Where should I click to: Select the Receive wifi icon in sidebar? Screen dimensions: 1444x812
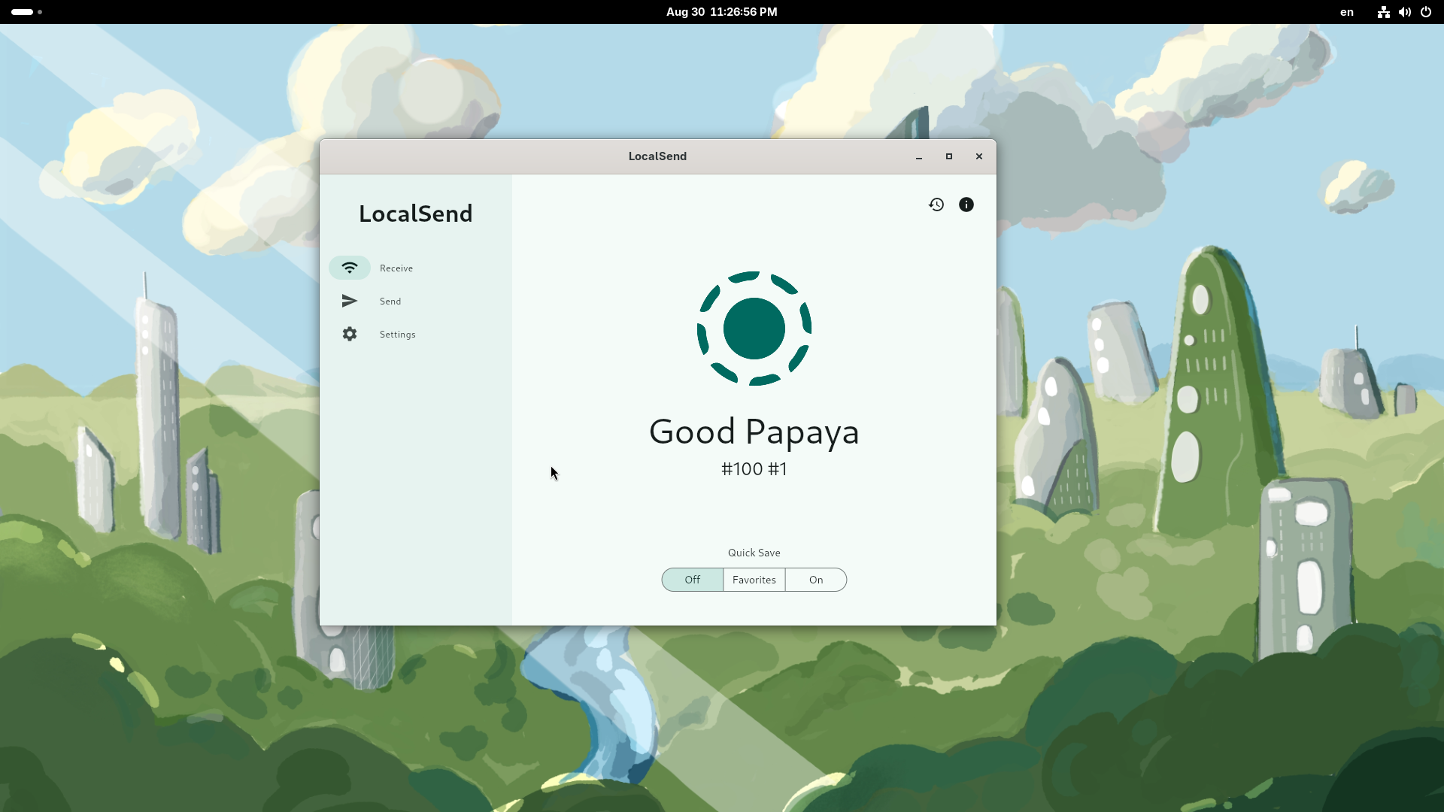click(350, 268)
